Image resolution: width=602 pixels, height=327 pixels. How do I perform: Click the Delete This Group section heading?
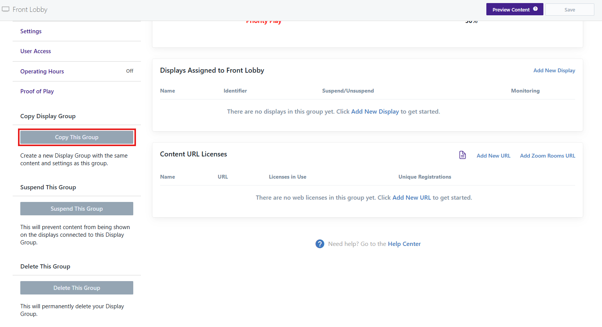(x=45, y=267)
